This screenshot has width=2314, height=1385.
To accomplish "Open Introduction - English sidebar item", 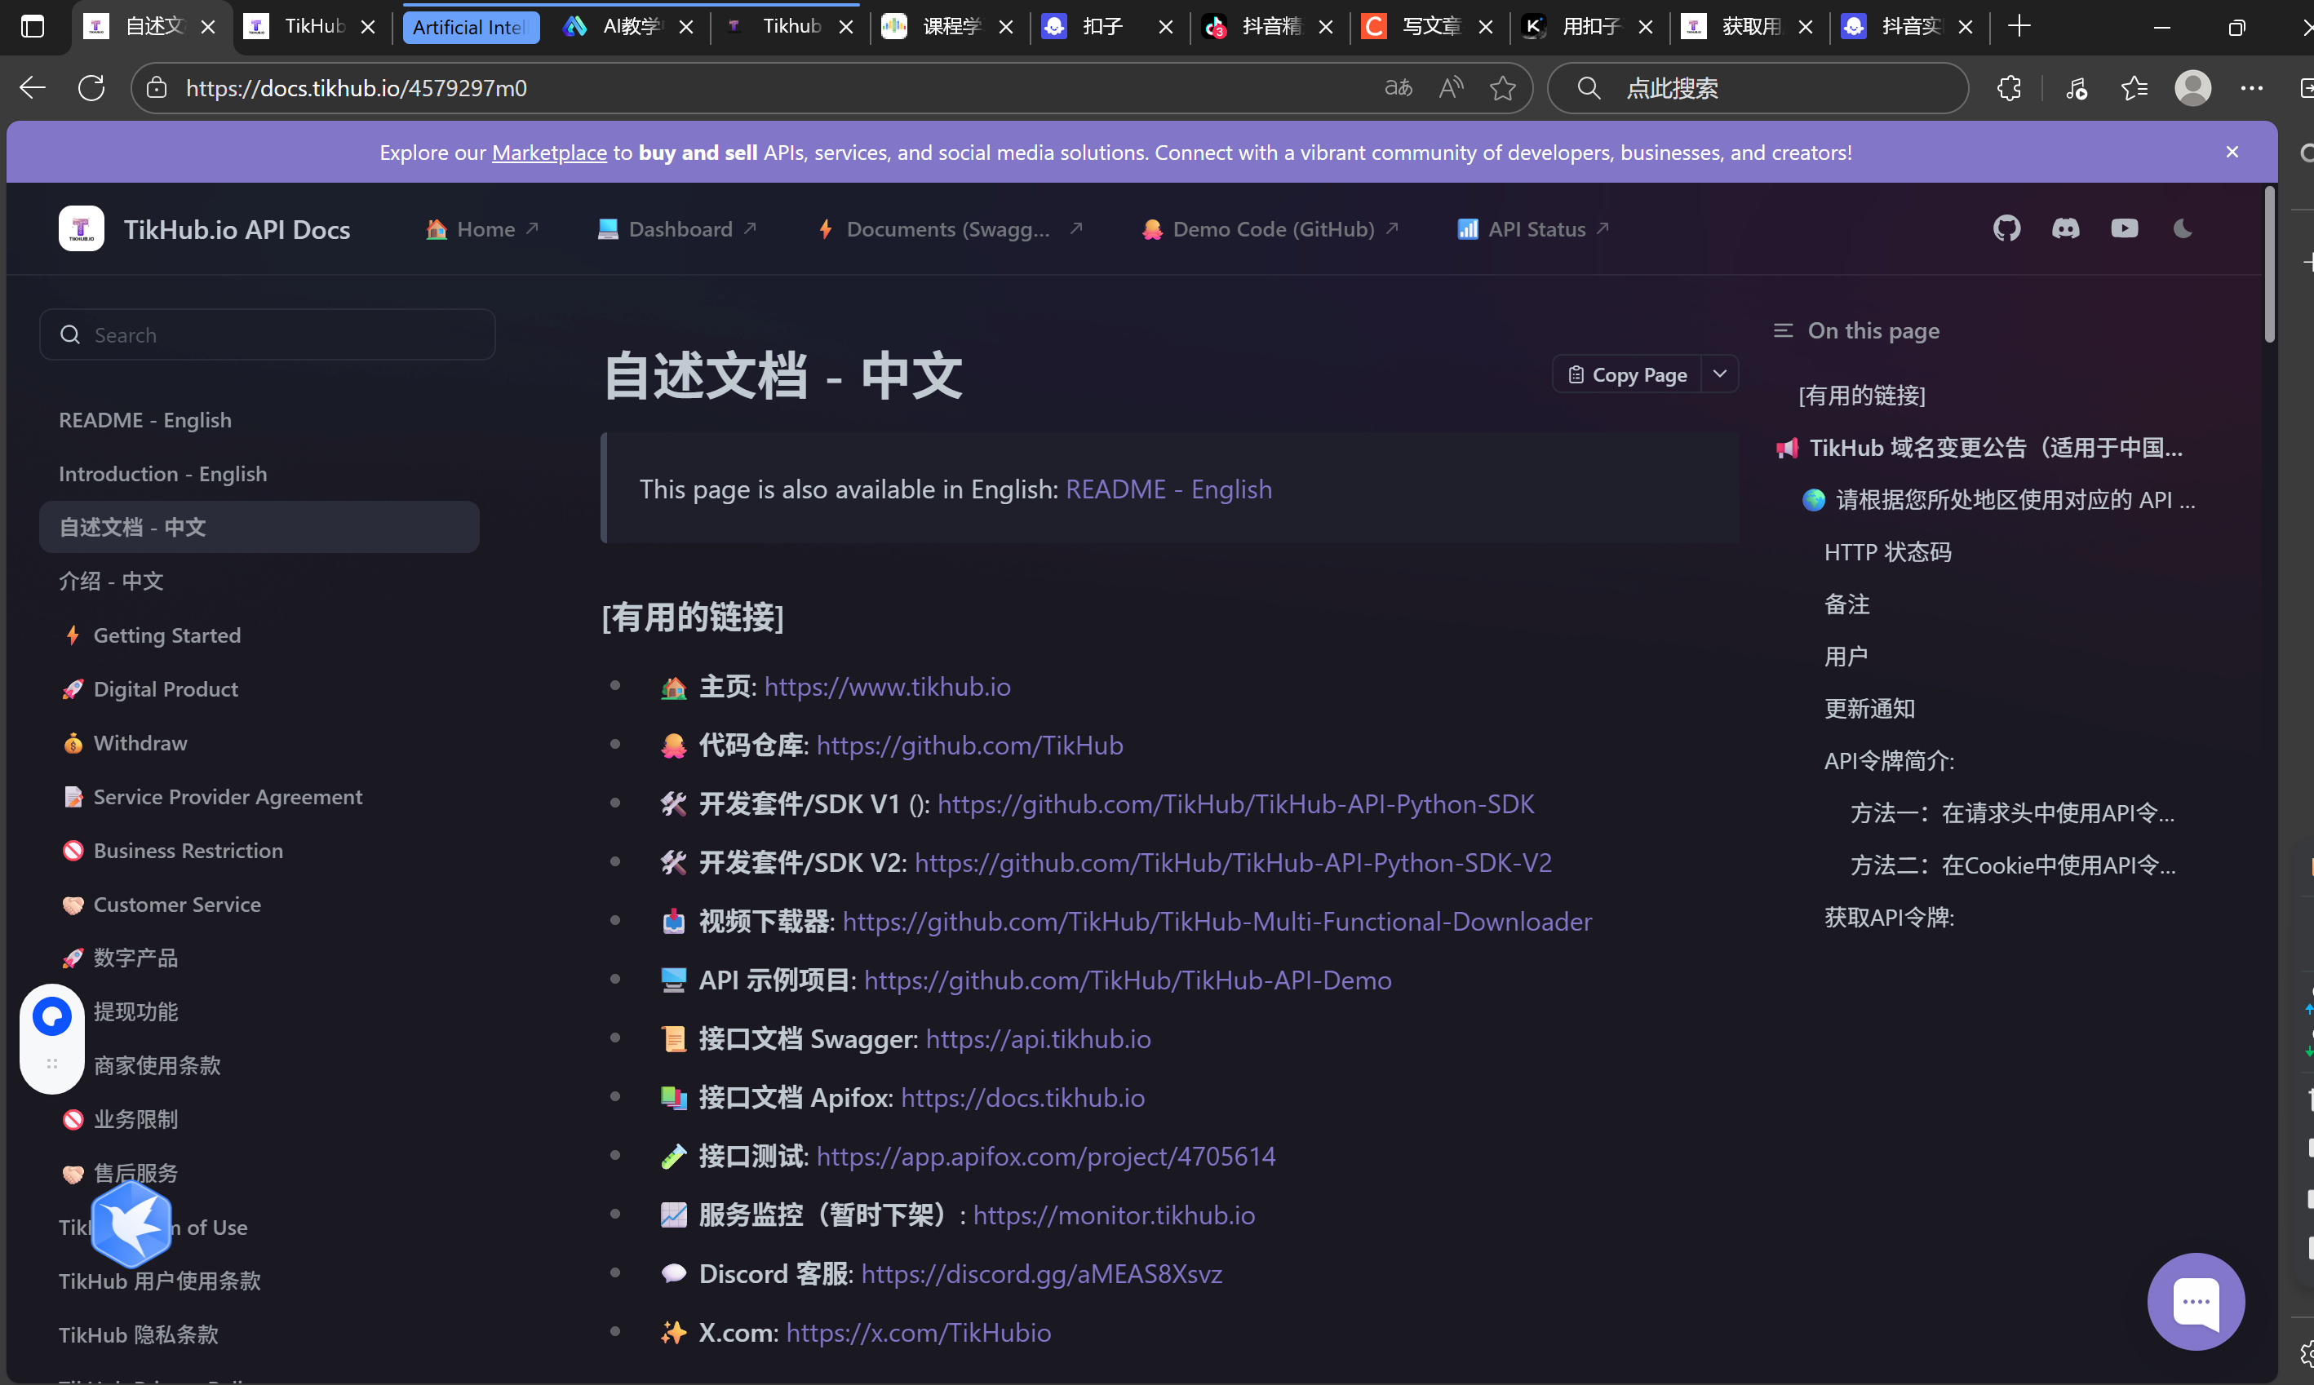I will coord(259,474).
